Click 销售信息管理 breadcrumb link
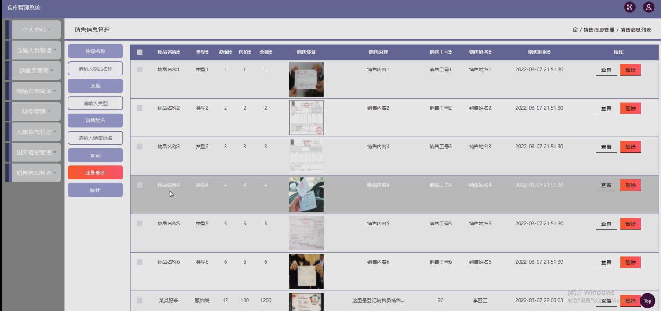Viewport: 661px width, 311px height. click(x=599, y=30)
